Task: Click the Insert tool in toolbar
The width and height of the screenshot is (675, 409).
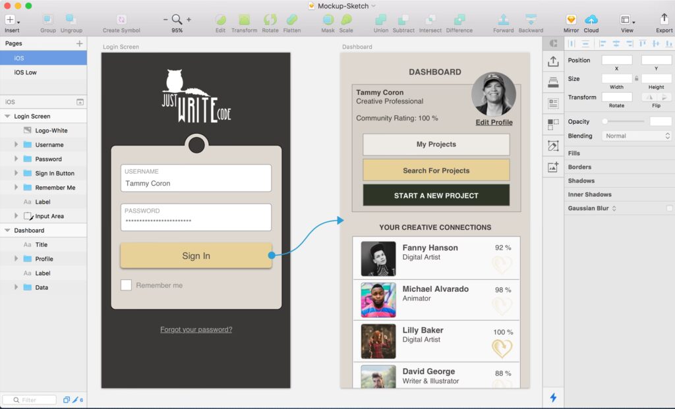Action: (11, 20)
